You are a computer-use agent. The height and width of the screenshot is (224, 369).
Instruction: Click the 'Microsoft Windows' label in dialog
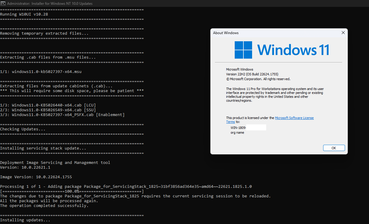[240, 69]
